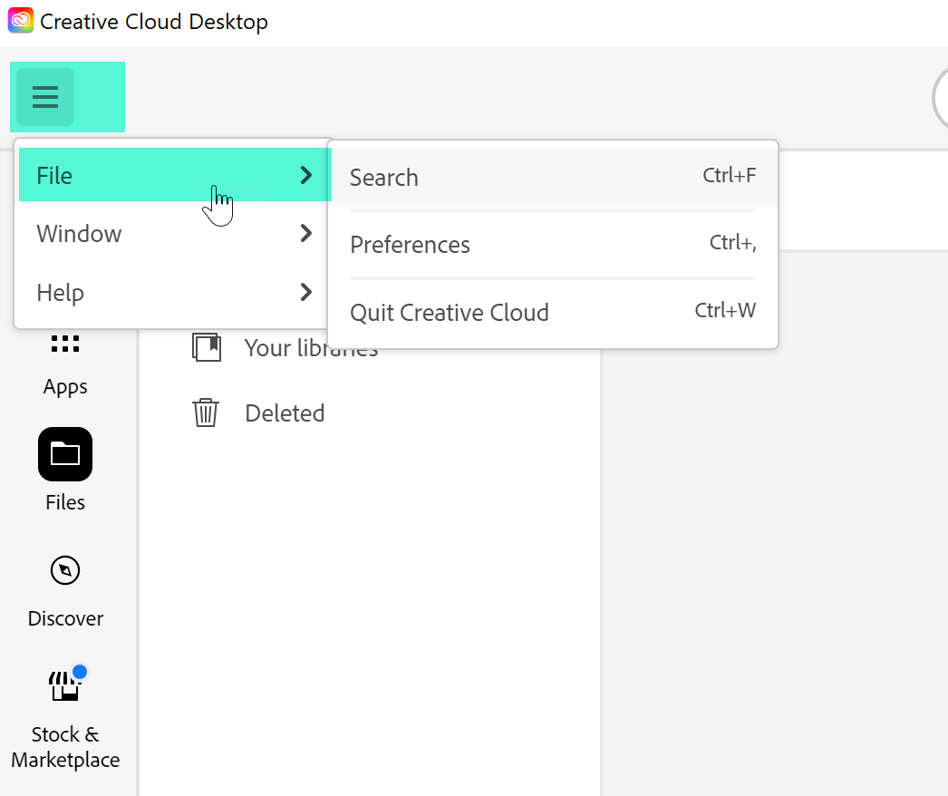Click the circular avatar at top right
948x796 pixels.
click(941, 98)
